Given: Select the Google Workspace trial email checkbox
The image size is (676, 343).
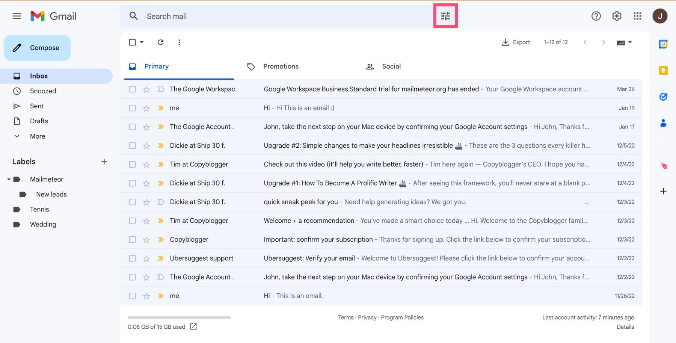Looking at the screenshot, I should tap(132, 89).
